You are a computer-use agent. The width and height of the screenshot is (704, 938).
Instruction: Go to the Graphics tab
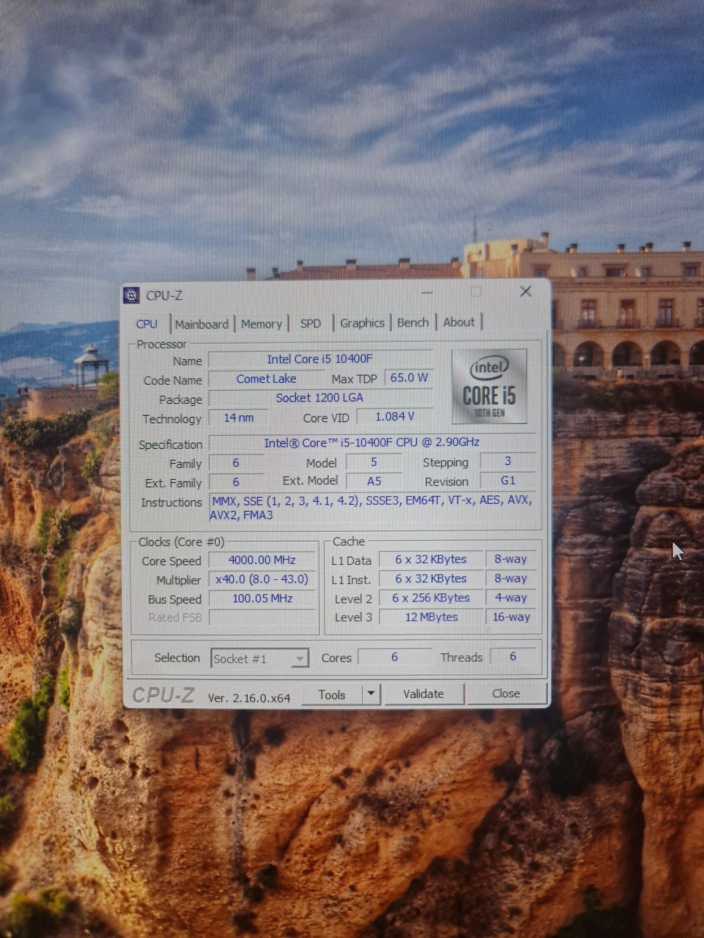[362, 323]
